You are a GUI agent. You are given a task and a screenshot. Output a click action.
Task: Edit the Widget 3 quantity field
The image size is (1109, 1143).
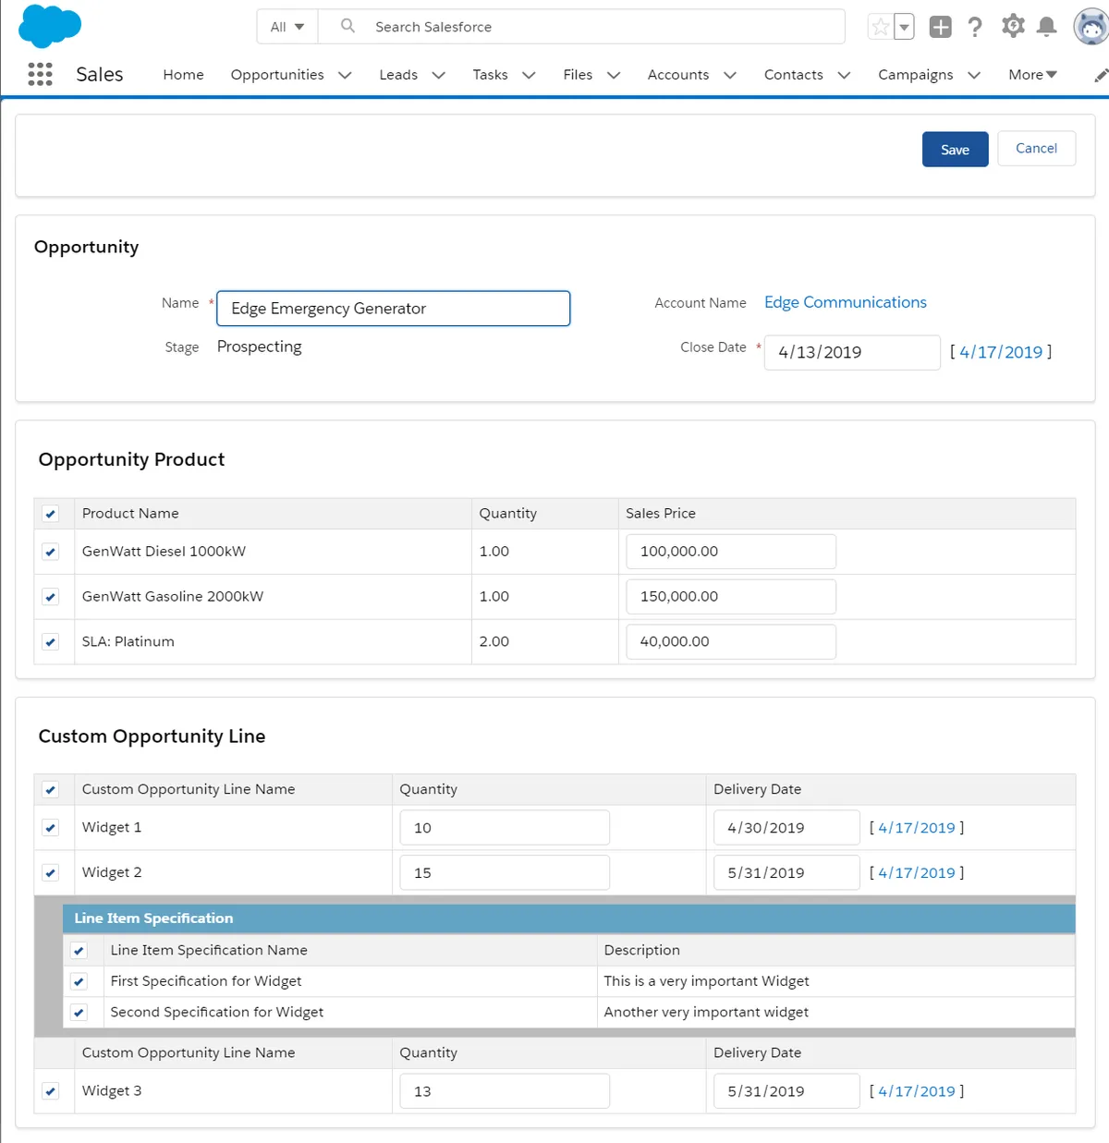click(505, 1091)
